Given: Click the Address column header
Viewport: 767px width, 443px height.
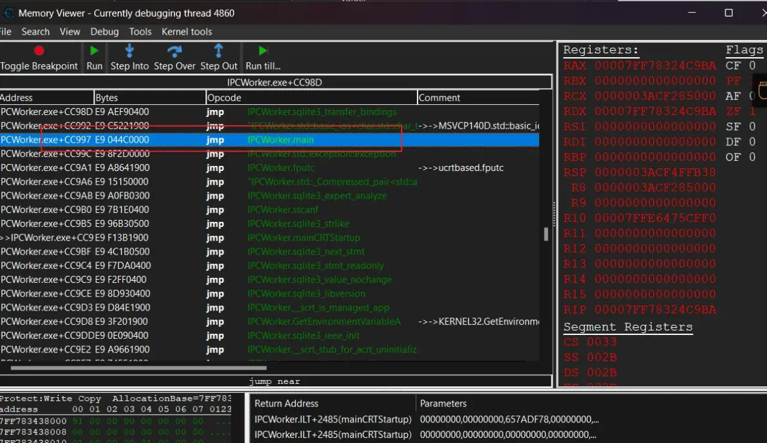Looking at the screenshot, I should coord(46,97).
